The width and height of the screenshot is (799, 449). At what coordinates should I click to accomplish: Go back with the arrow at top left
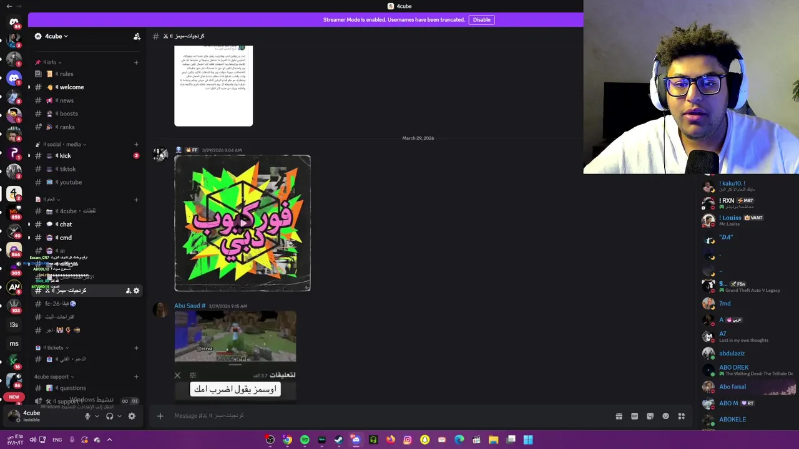pyautogui.click(x=9, y=6)
